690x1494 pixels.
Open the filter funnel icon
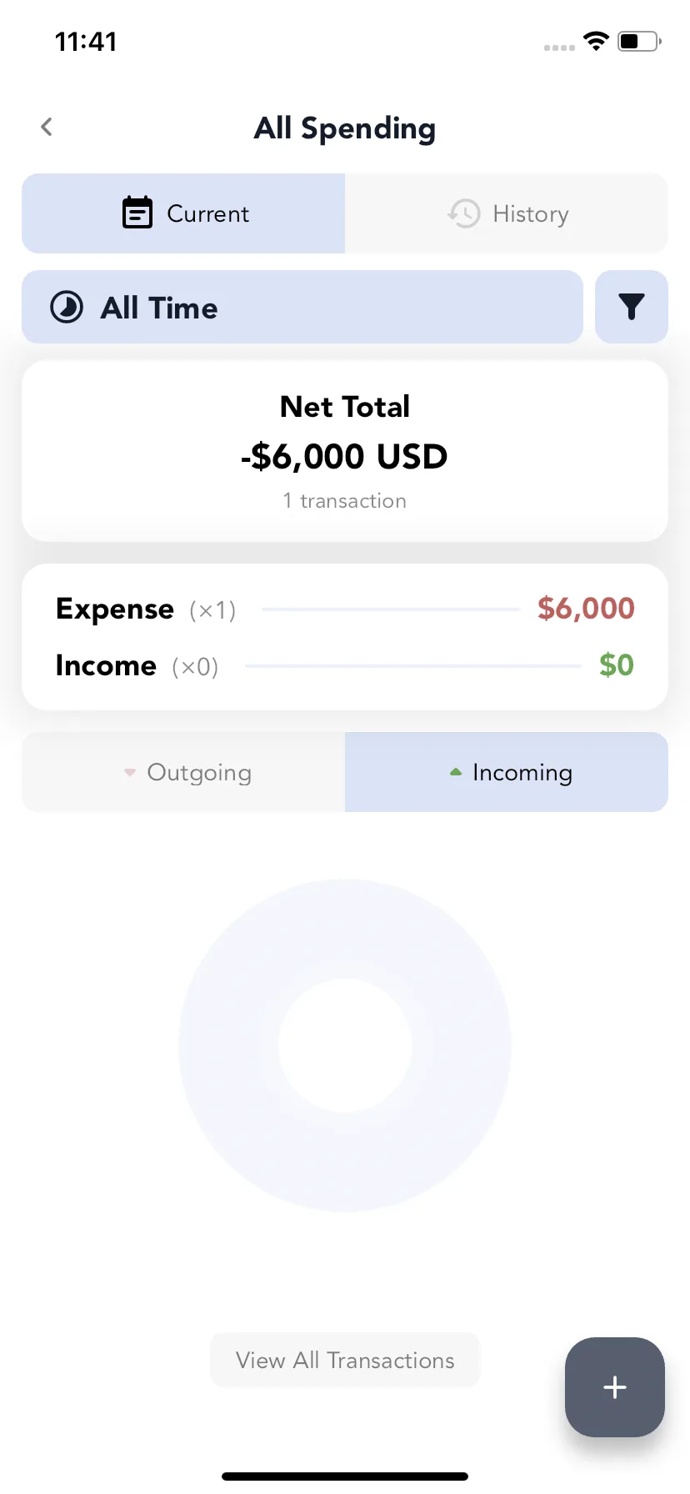click(632, 307)
